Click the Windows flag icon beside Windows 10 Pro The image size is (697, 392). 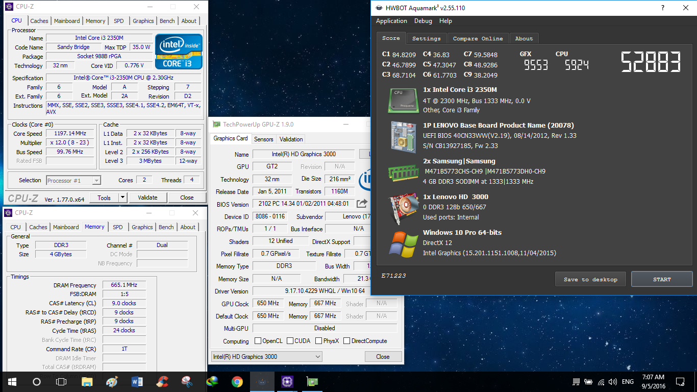point(403,244)
